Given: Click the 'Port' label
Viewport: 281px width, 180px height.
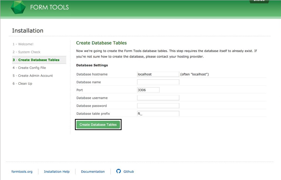Looking at the screenshot, I should pos(79,90).
